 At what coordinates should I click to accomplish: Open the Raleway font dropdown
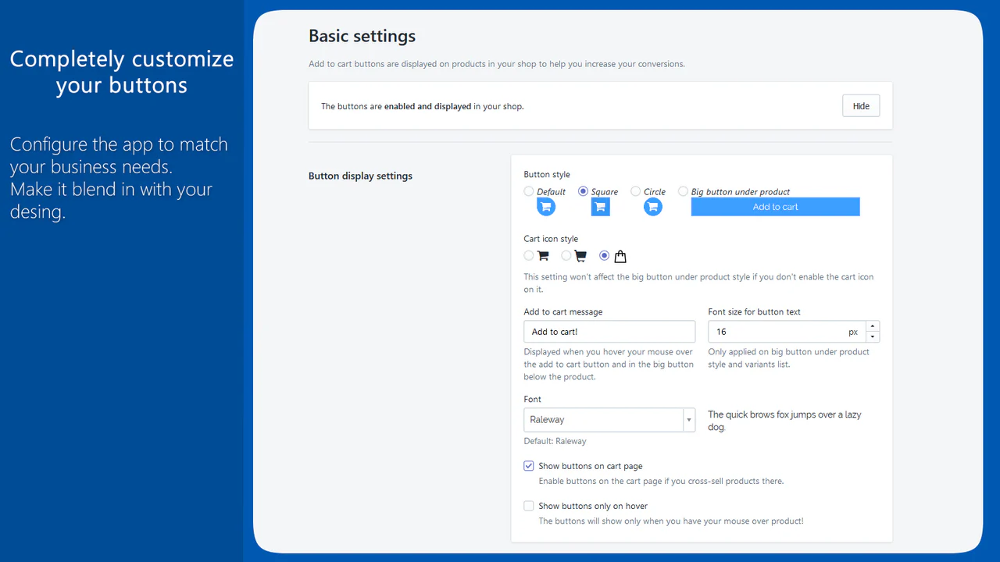click(609, 420)
